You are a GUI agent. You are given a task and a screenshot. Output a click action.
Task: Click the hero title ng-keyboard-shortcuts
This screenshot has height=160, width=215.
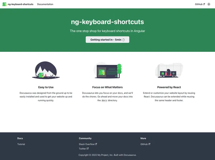coord(107,22)
